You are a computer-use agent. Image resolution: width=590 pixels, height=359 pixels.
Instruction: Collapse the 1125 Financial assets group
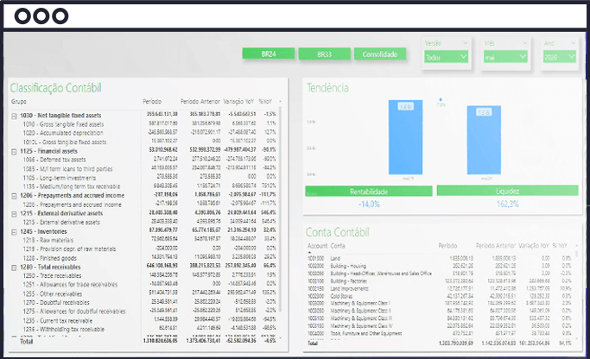14,152
